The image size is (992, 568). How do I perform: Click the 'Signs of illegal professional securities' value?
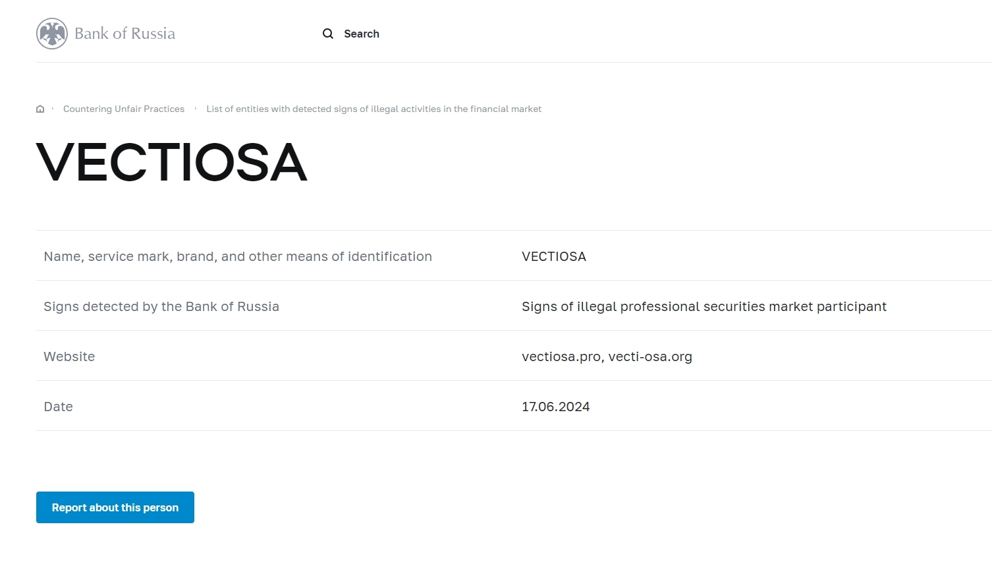703,306
